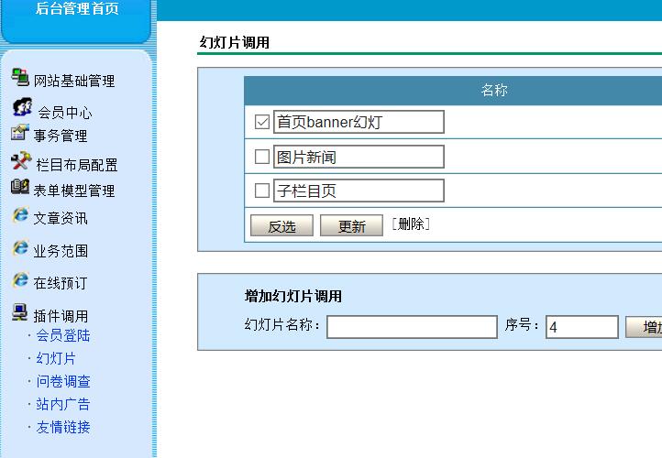Screen dimensions: 662x458
Task: Expand the 栏目布局配置 menu section
Action: click(x=77, y=165)
